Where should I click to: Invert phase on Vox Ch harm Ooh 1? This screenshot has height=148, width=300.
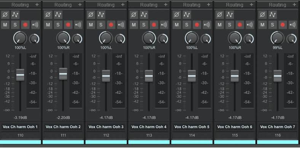5,15
